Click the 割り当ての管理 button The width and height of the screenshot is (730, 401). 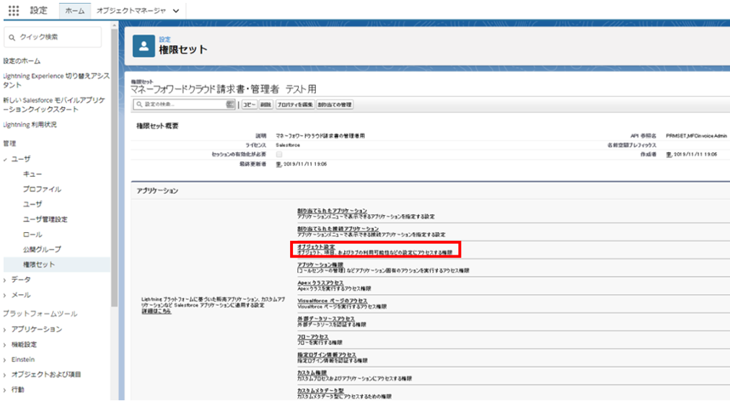pyautogui.click(x=335, y=105)
